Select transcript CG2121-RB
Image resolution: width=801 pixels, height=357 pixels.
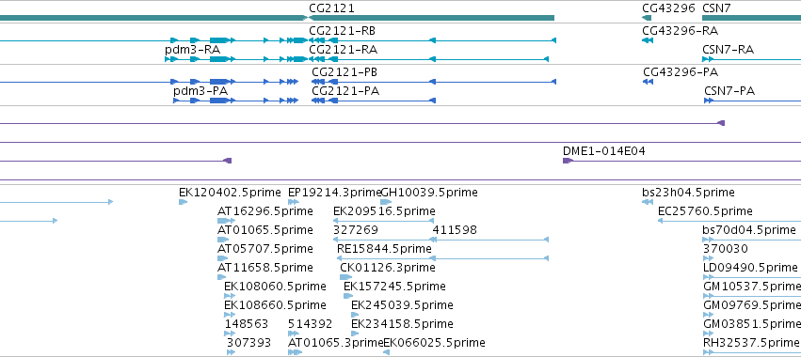343,31
